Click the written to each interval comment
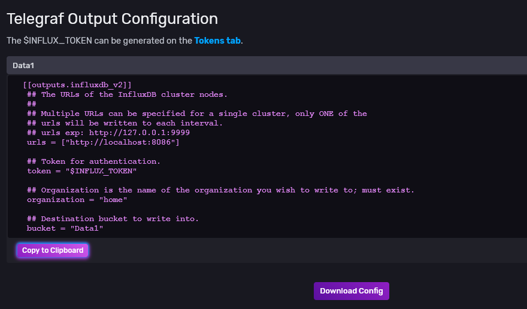 (x=125, y=123)
